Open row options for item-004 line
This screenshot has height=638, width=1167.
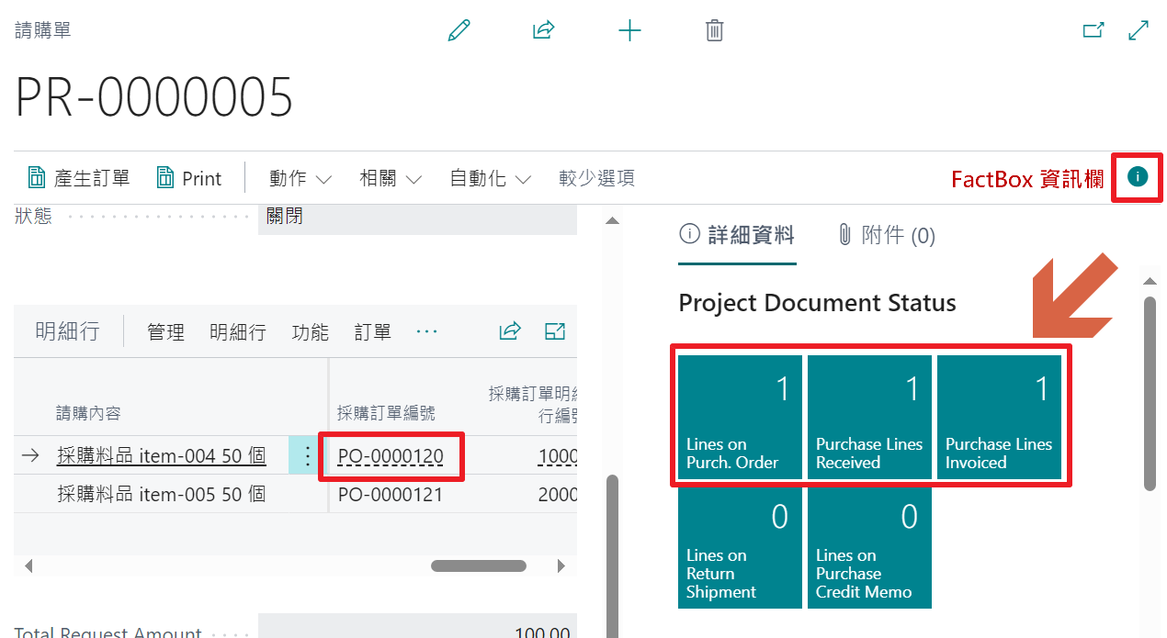click(307, 455)
